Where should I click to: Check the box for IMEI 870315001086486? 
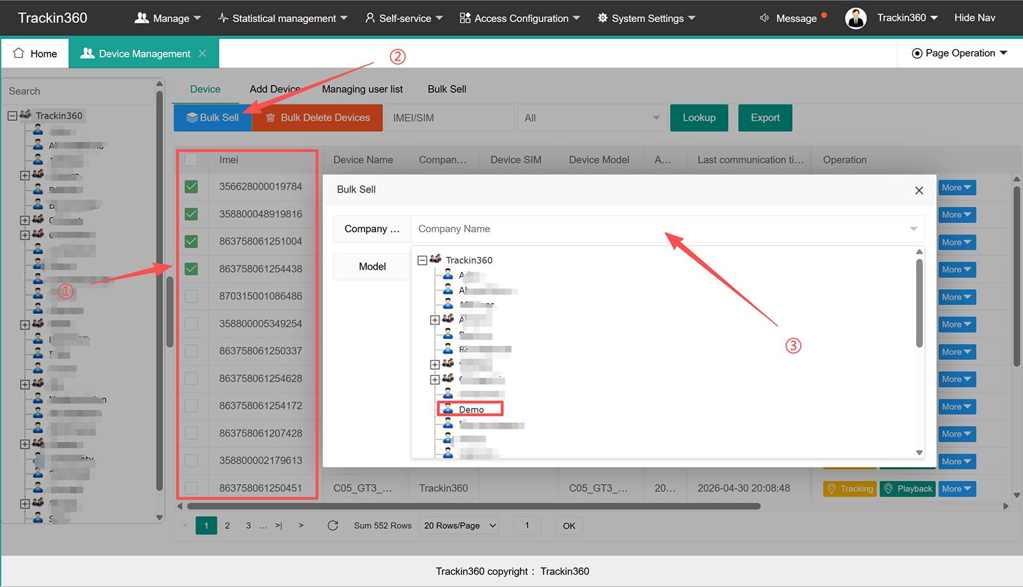(x=191, y=296)
